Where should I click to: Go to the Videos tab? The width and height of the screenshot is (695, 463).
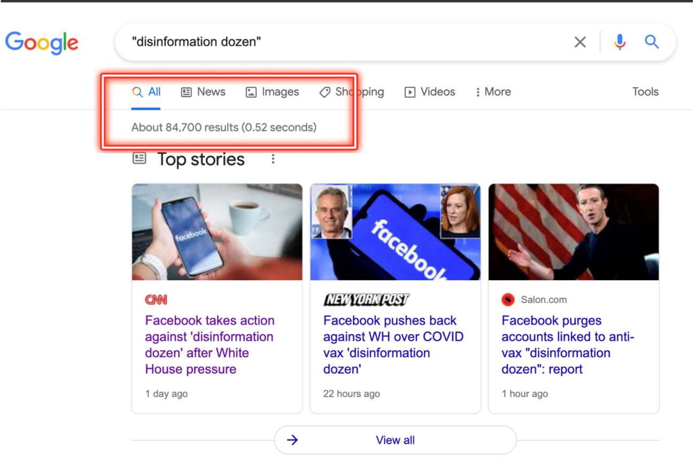coord(430,92)
